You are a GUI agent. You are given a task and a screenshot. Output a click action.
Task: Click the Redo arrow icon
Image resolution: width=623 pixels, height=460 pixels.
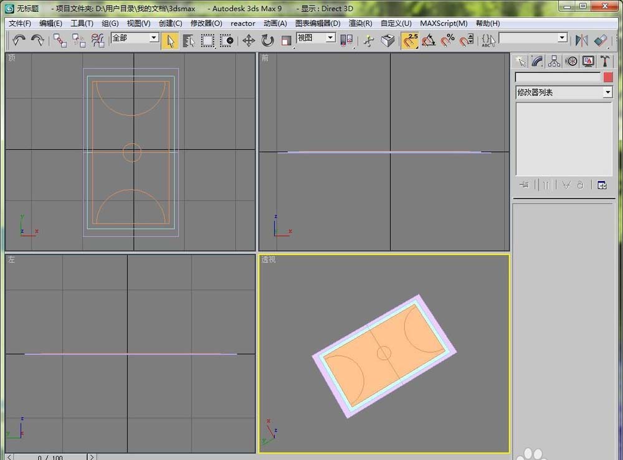click(x=37, y=40)
